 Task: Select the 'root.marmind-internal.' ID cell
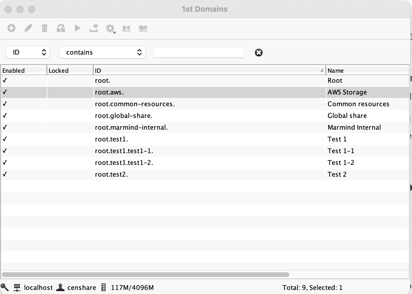click(210, 127)
